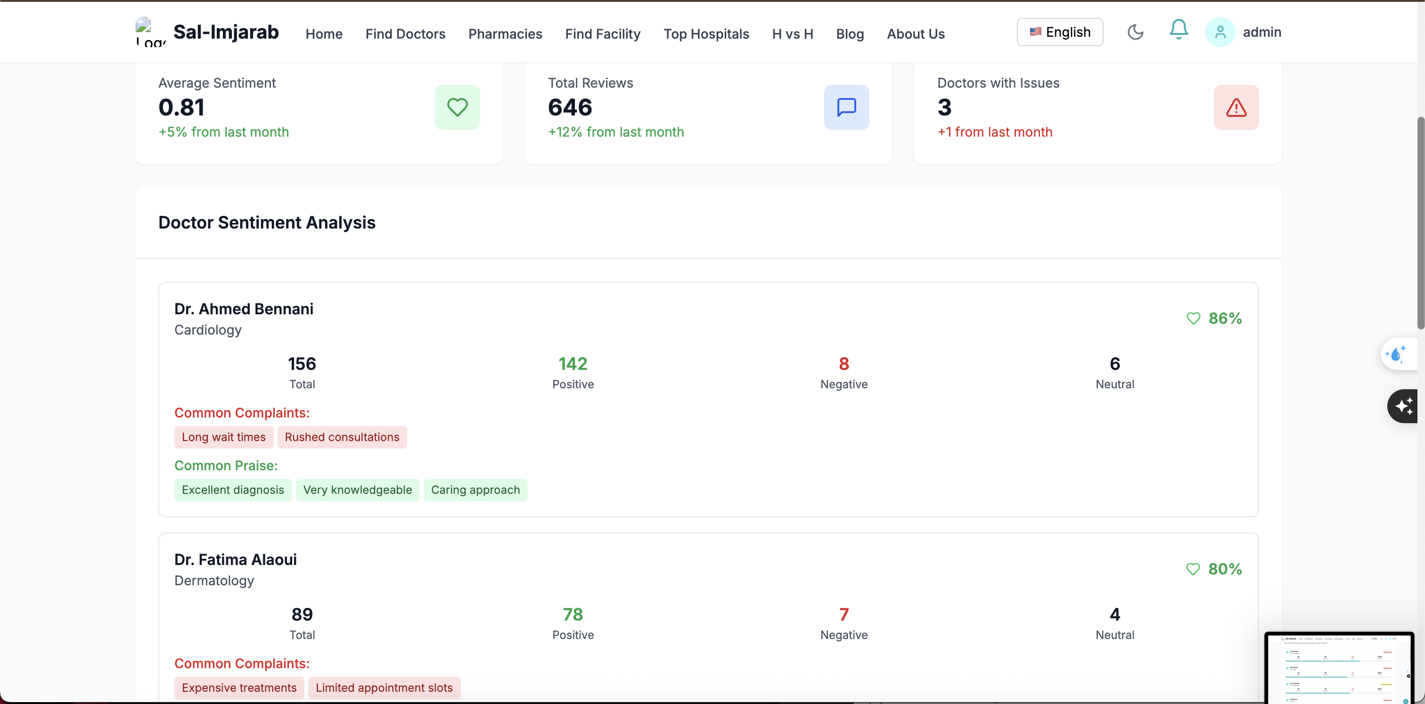This screenshot has width=1425, height=704.
Task: Click the Total Reviews chat bubble icon
Action: [846, 107]
